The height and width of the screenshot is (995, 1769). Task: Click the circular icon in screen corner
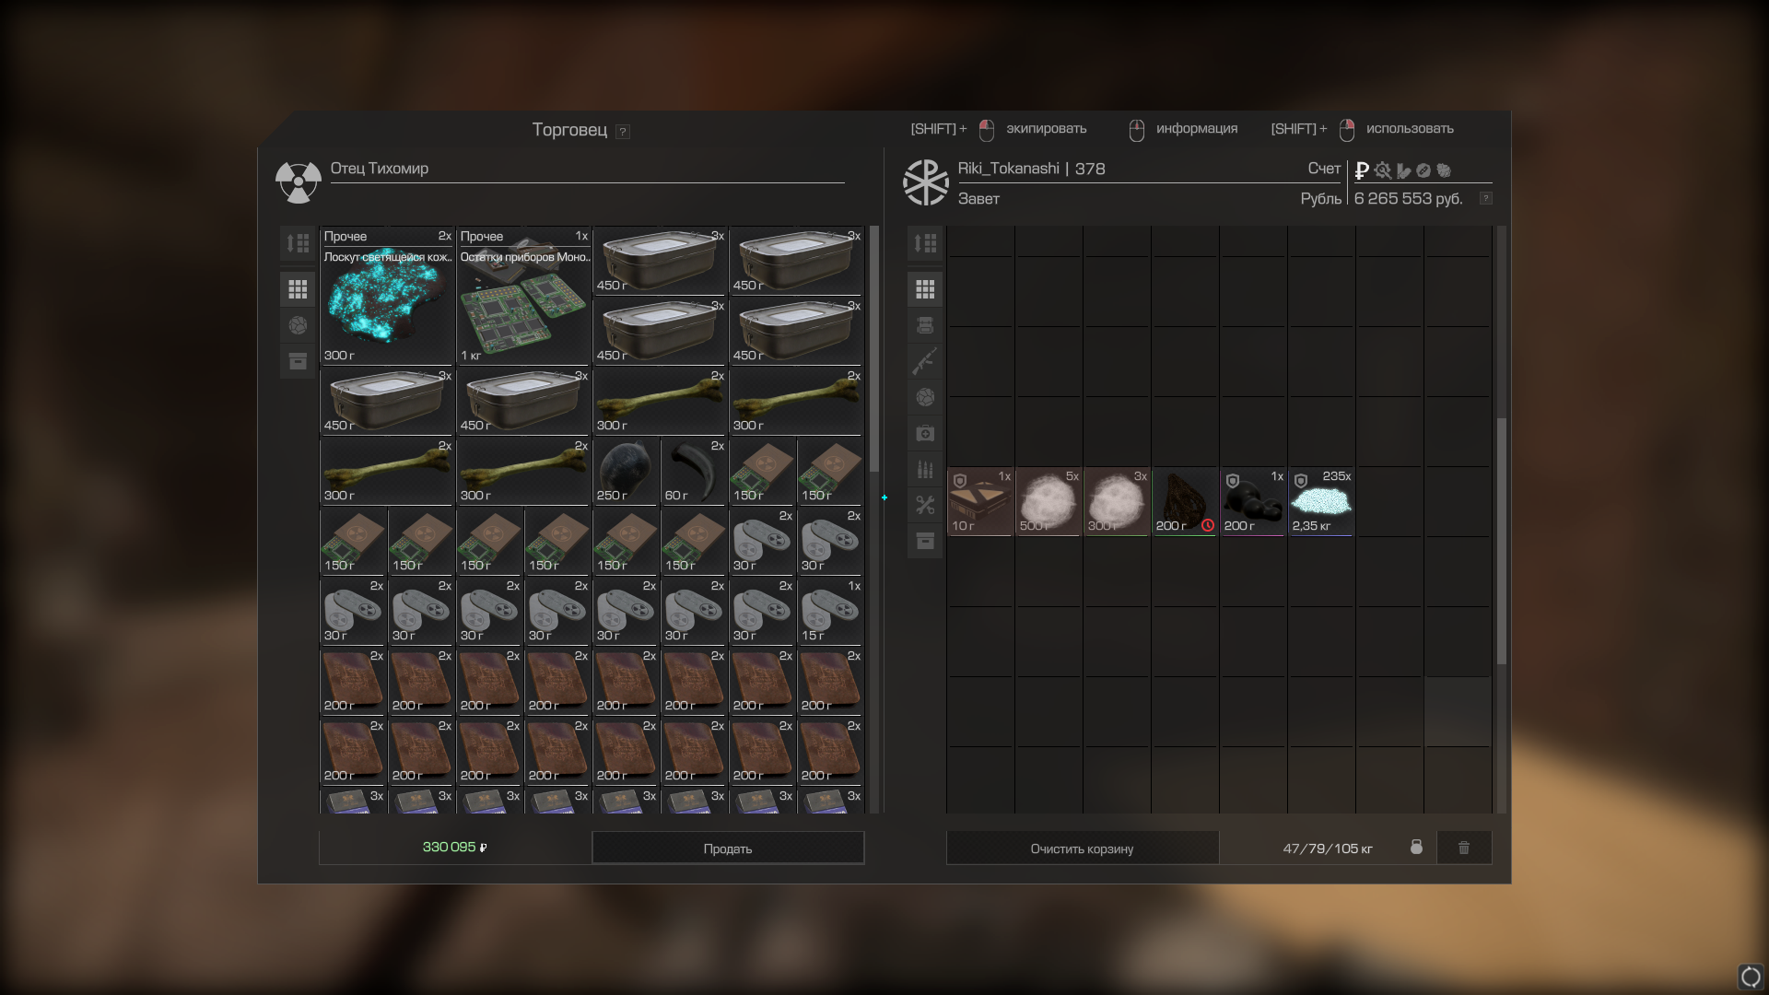pyautogui.click(x=1751, y=976)
